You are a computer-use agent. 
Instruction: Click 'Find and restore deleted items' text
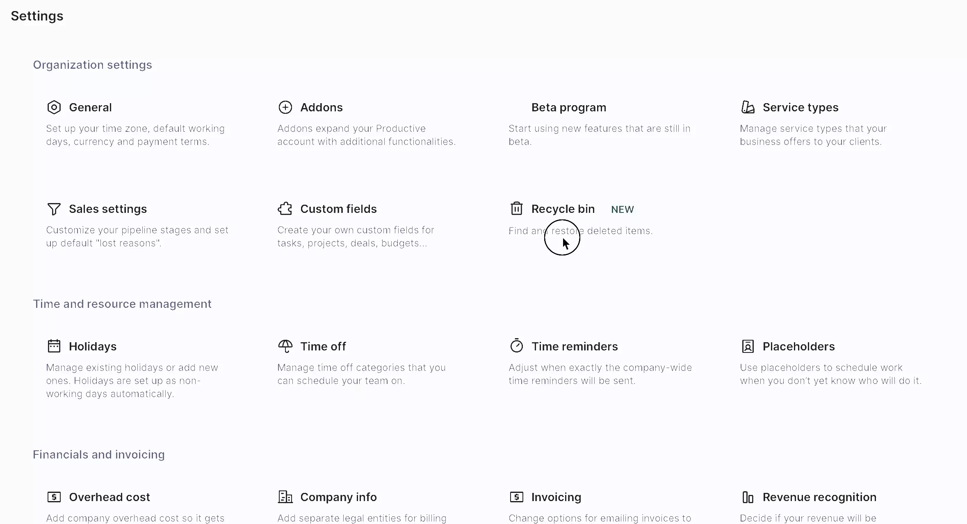click(580, 231)
